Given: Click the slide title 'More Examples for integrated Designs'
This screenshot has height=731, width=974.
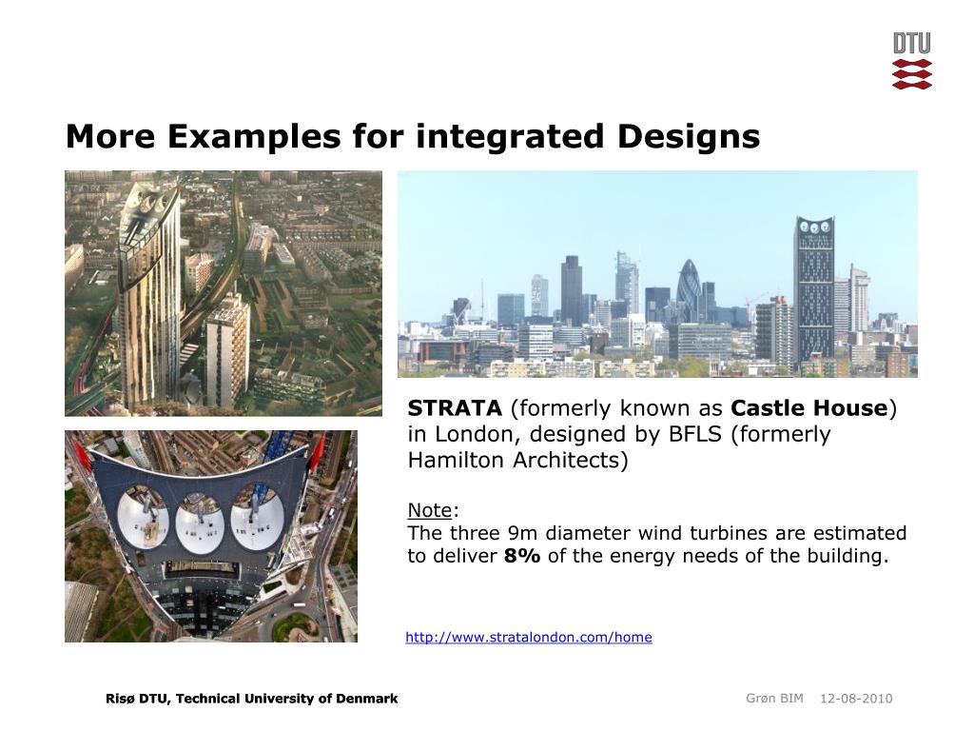Looking at the screenshot, I should click(x=413, y=136).
